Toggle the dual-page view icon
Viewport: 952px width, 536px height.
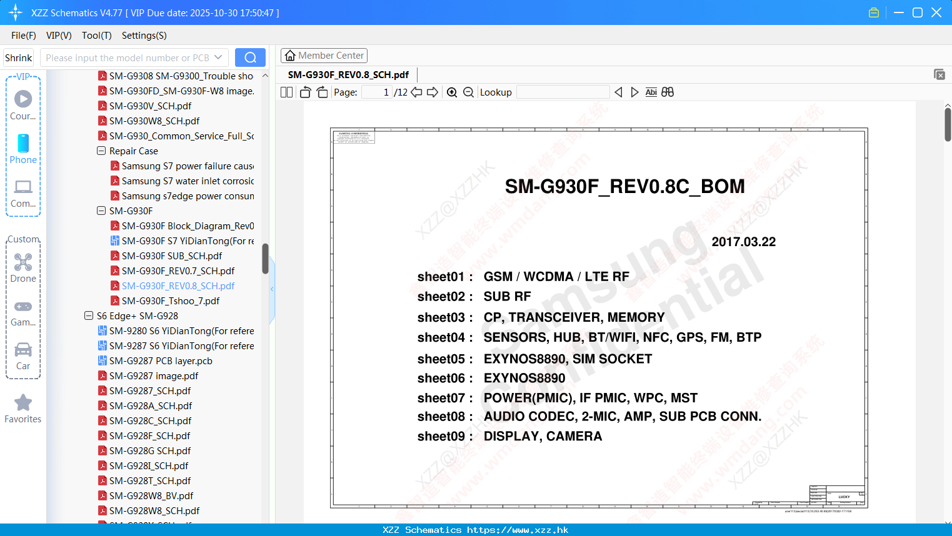[287, 92]
